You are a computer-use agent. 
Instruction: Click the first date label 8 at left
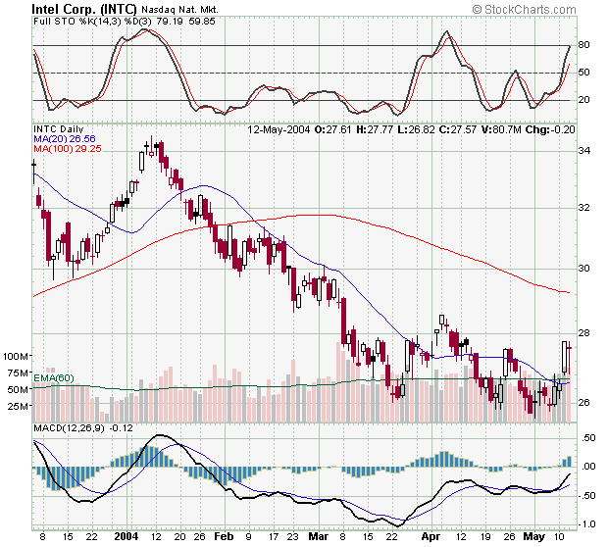(42, 536)
